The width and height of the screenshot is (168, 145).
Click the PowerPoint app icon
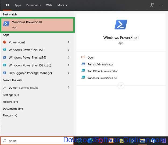[x=5, y=42]
